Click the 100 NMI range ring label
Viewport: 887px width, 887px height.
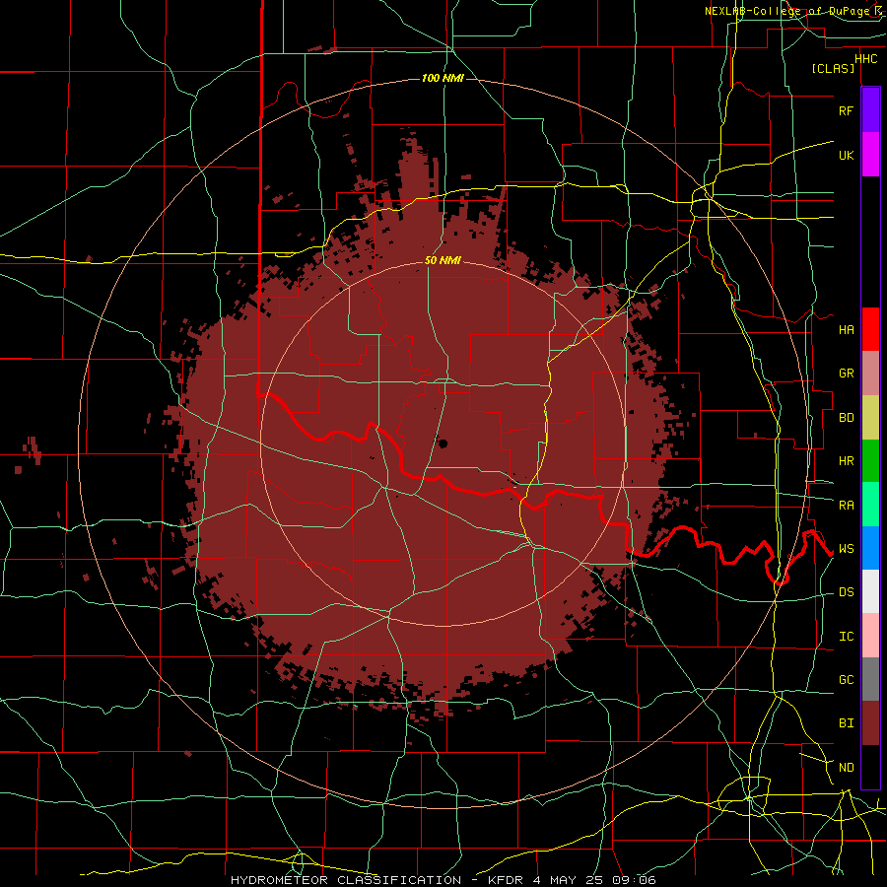[x=443, y=78]
